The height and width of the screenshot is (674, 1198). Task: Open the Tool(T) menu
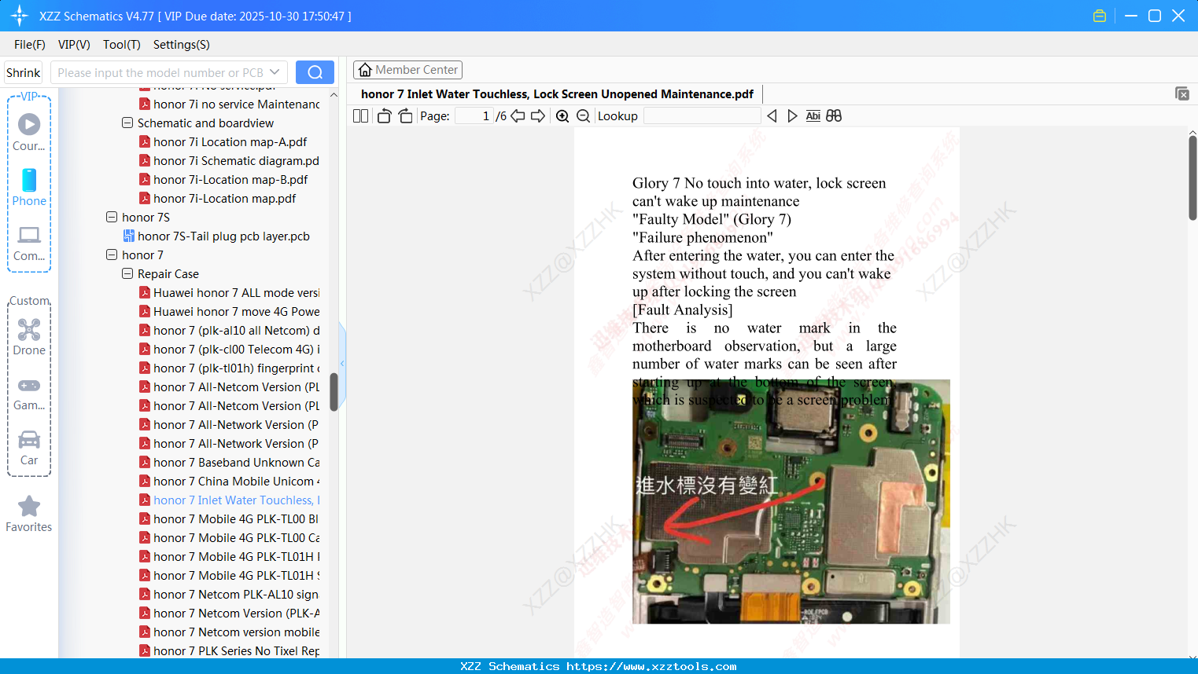122,45
